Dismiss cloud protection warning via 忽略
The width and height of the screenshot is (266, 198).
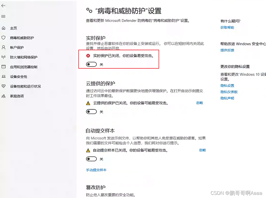[x=199, y=103]
